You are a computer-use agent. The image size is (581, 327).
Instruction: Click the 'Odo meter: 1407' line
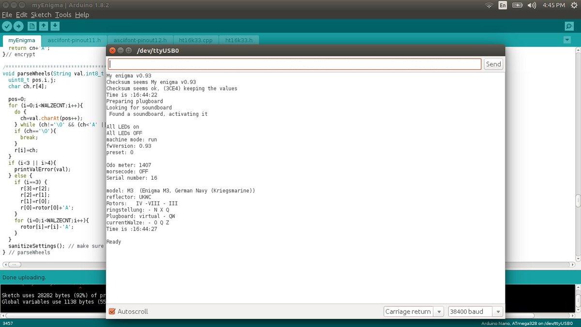pyautogui.click(x=129, y=165)
